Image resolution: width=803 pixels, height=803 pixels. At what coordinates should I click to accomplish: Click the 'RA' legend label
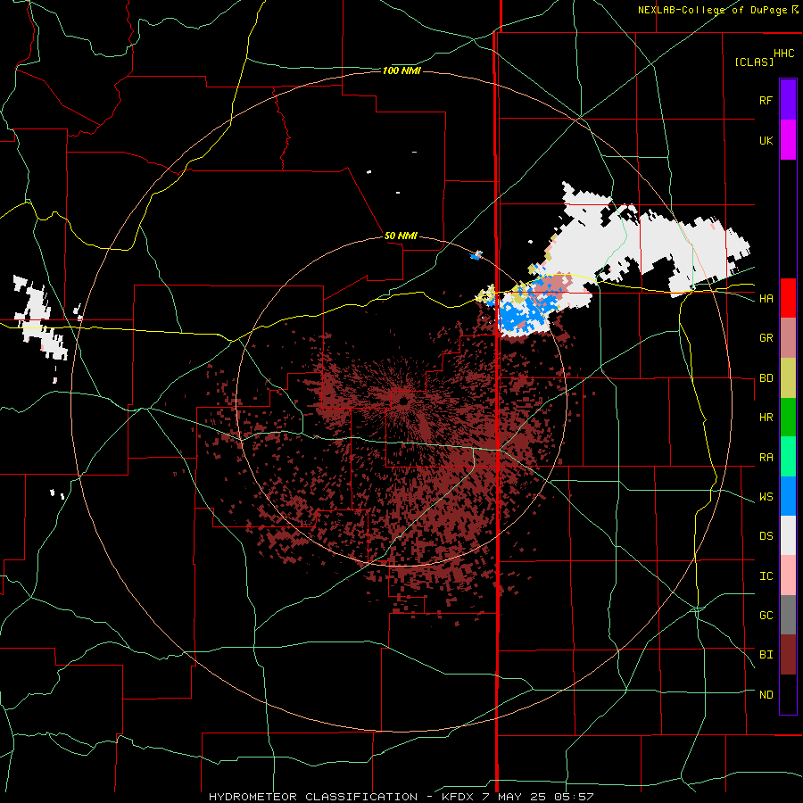coord(766,457)
